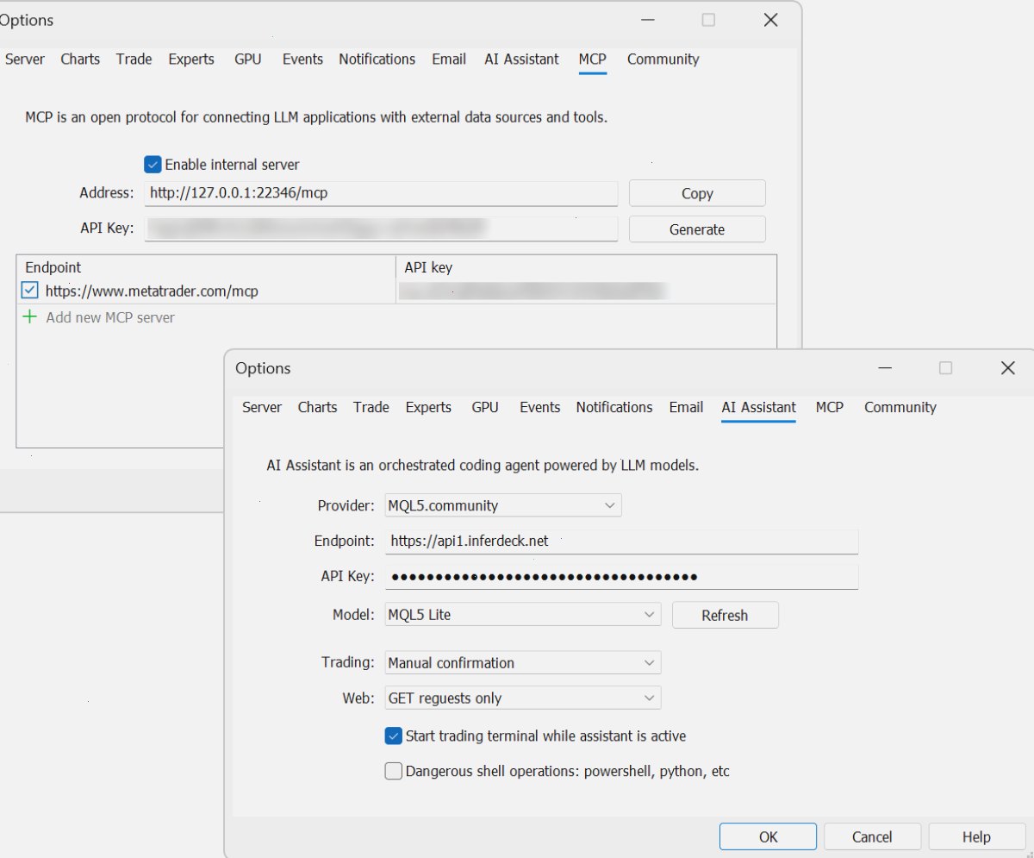Select the Experts tab in back window
The height and width of the screenshot is (858, 1034).
click(x=191, y=59)
